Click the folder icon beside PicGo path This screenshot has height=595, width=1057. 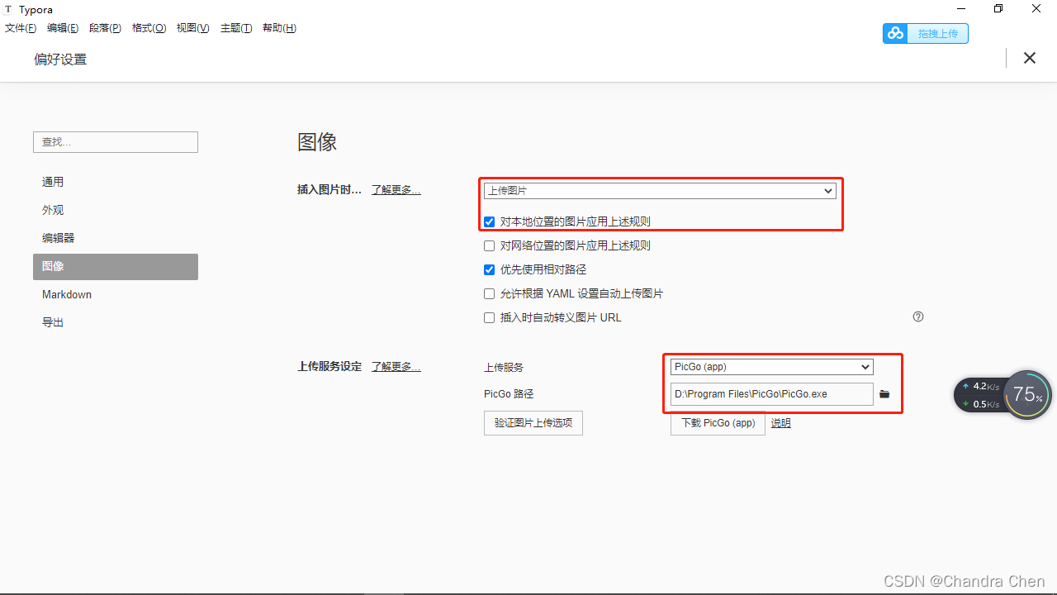coord(884,394)
